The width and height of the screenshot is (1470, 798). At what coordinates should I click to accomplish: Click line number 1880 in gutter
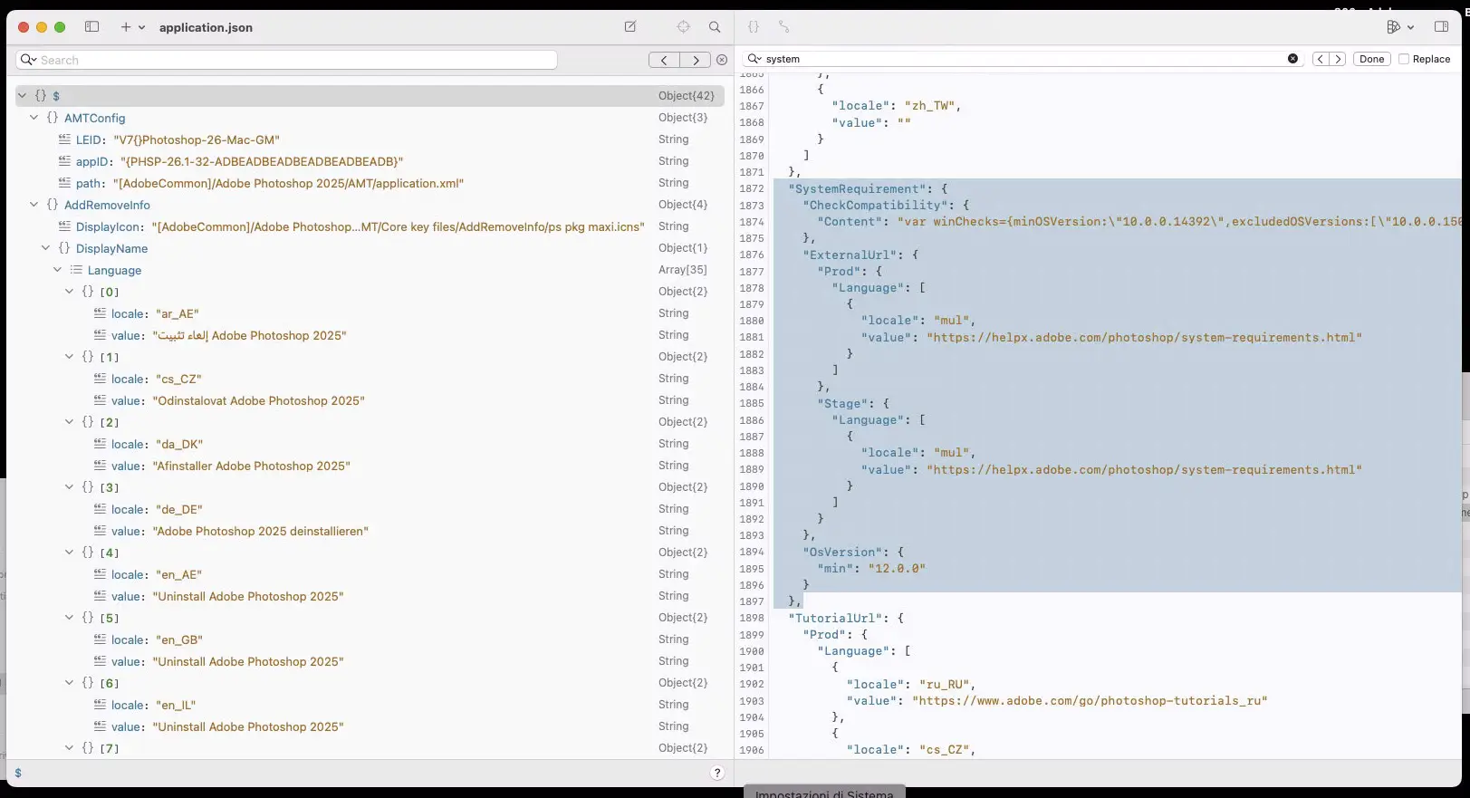click(752, 321)
